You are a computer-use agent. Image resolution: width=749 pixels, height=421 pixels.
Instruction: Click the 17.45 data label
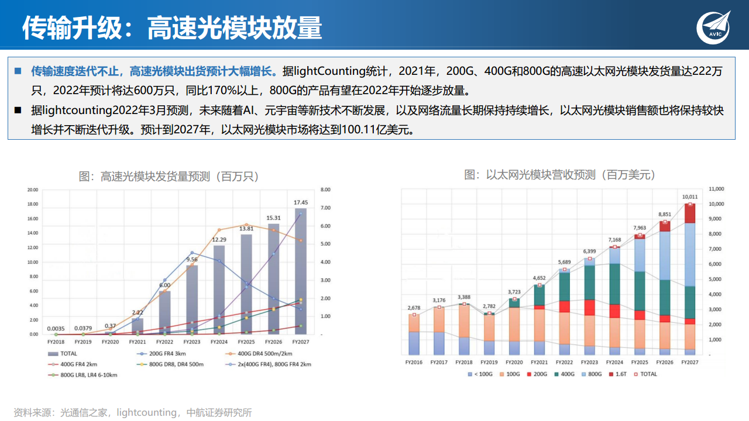(301, 202)
